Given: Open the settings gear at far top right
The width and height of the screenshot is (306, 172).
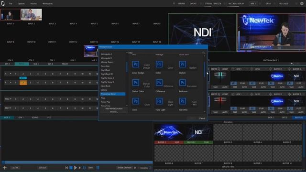Looking at the screenshot, I should (x=302, y=3).
